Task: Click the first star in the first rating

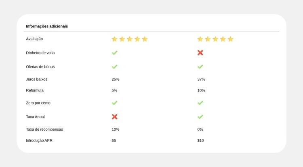Action: [x=114, y=39]
